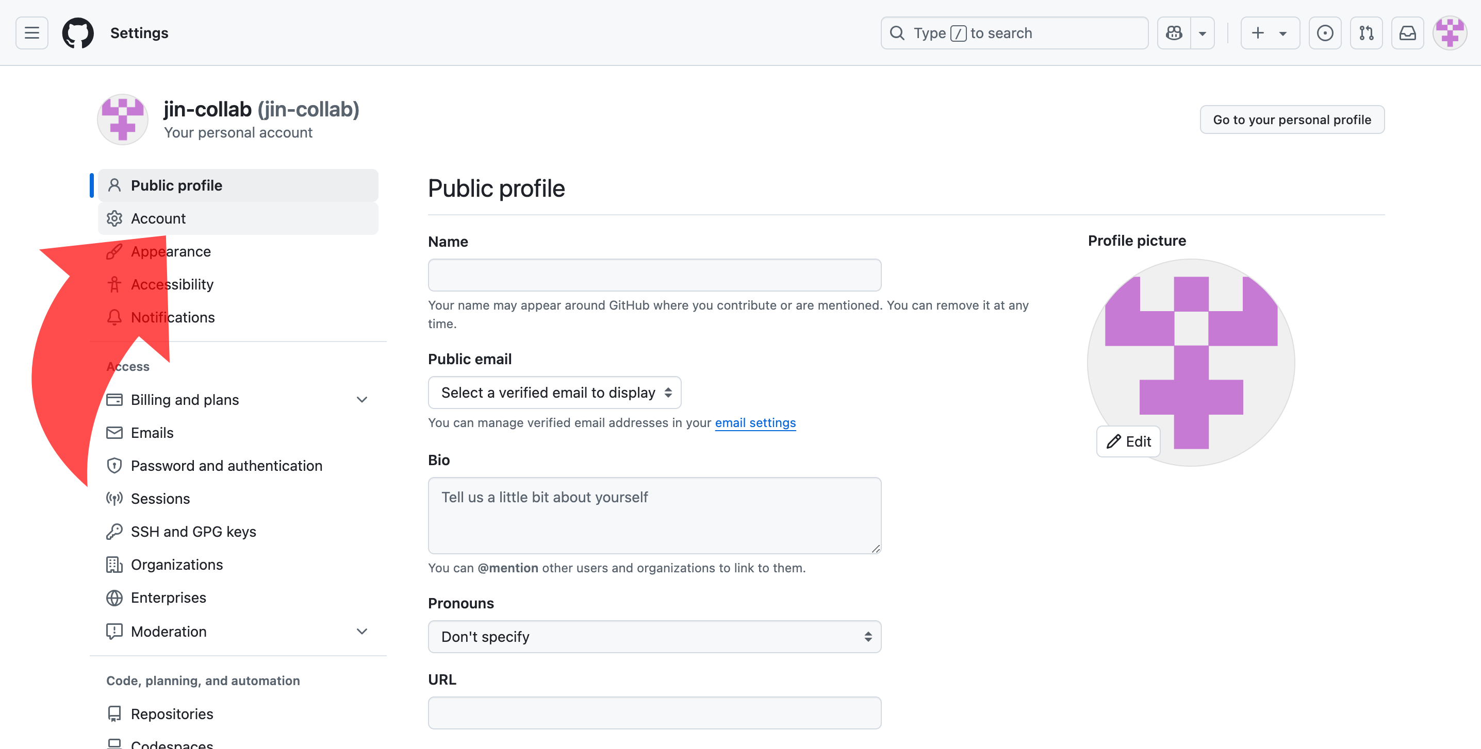Expand the Moderation section

pyautogui.click(x=361, y=631)
